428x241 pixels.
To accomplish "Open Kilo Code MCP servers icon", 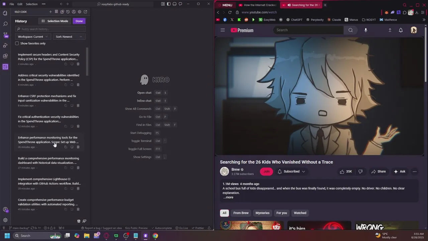I will [x=56, y=12].
